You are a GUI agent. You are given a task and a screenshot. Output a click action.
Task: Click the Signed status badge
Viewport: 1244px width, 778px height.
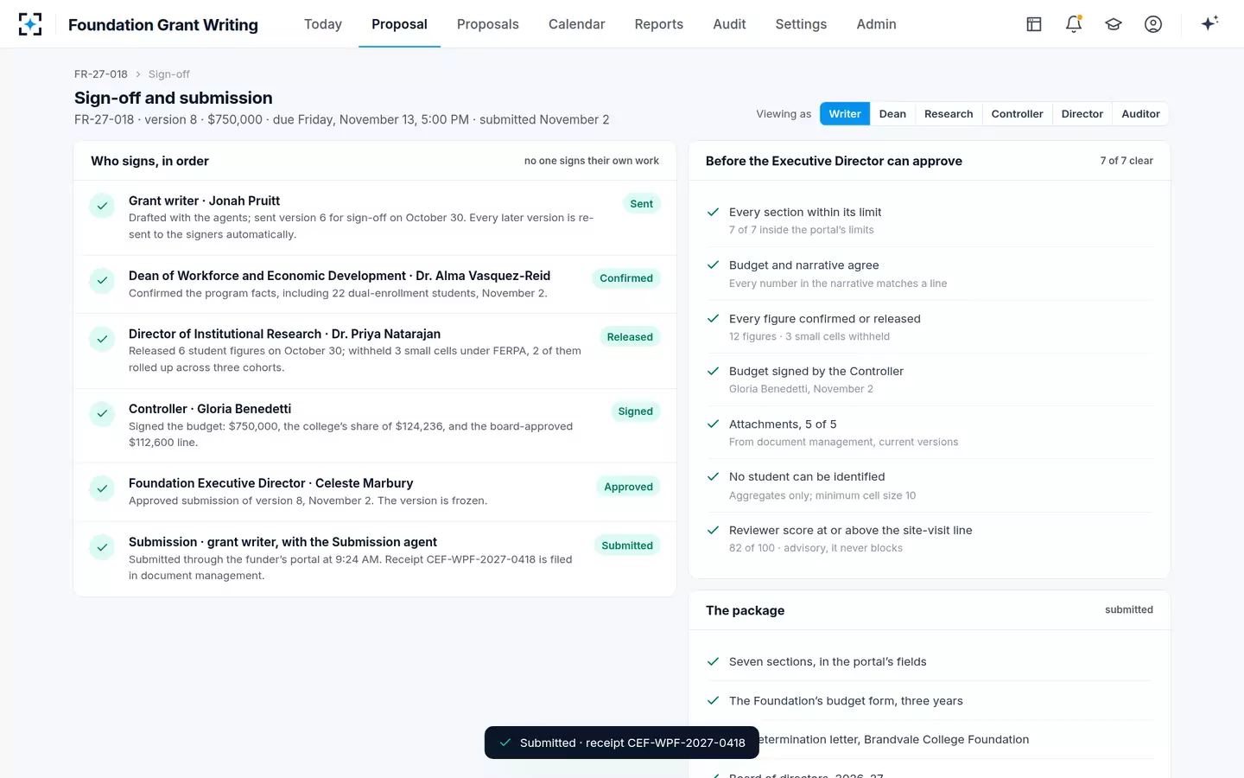coord(636,411)
